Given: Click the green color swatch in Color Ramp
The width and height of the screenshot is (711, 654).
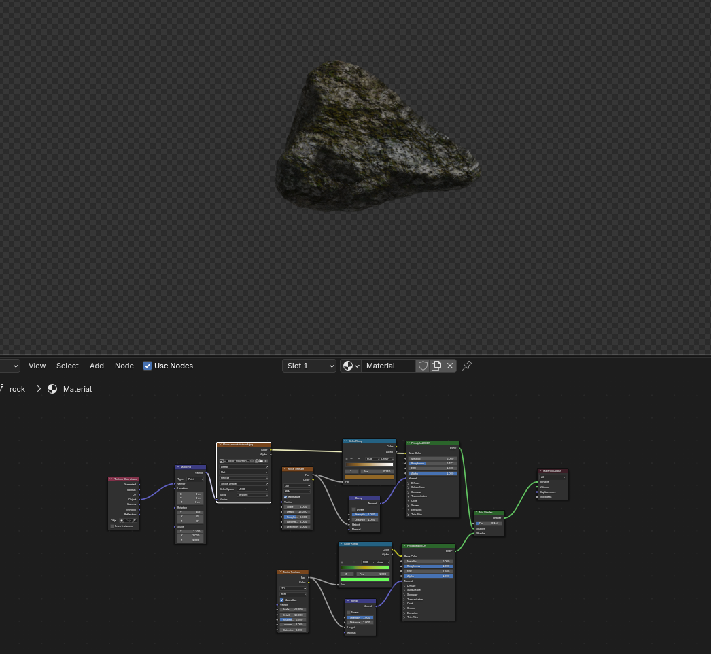Looking at the screenshot, I should click(x=365, y=580).
